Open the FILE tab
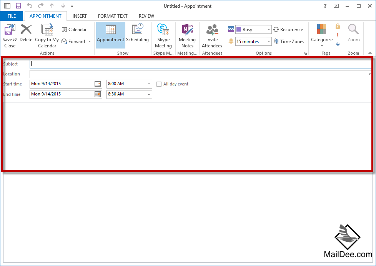 (x=12, y=16)
